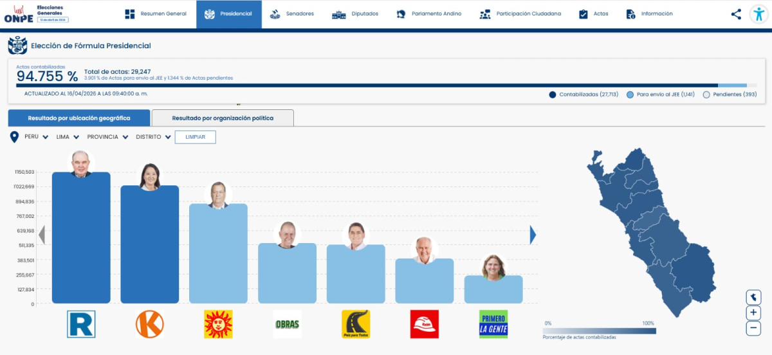Click the Actas icon
This screenshot has height=355, width=772.
[x=584, y=14]
